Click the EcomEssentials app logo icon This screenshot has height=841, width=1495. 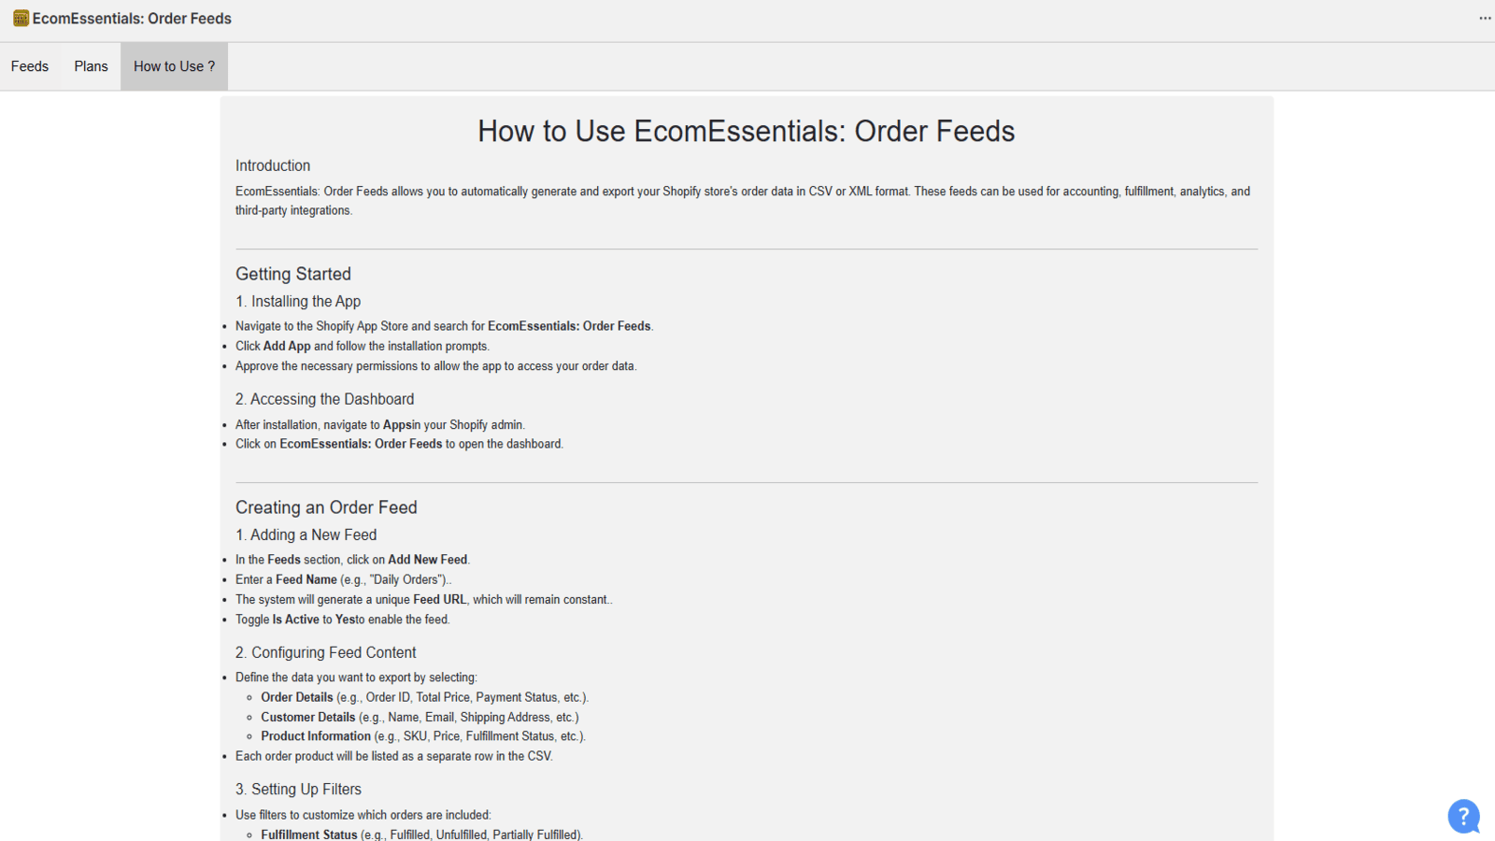pos(21,19)
